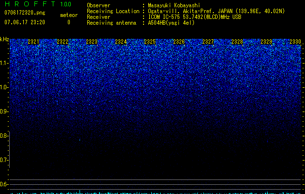Select location text Ogata-vill. Akita-Pref. JAPAN
Viewport: 305px width, 194px height.
coord(191,11)
